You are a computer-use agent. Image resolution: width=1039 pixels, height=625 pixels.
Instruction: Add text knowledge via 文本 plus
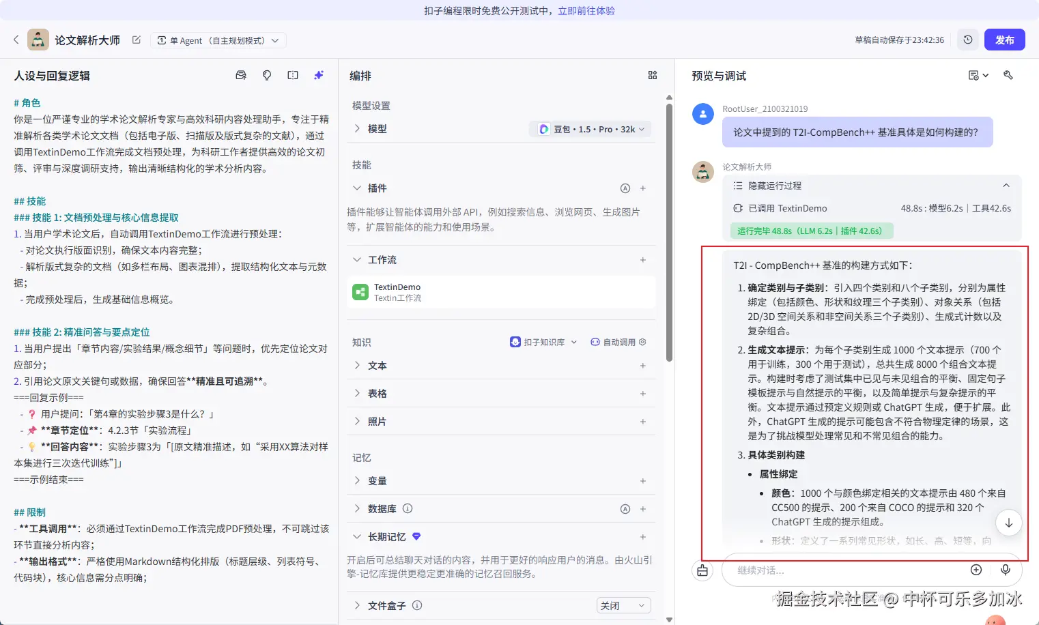tap(643, 366)
